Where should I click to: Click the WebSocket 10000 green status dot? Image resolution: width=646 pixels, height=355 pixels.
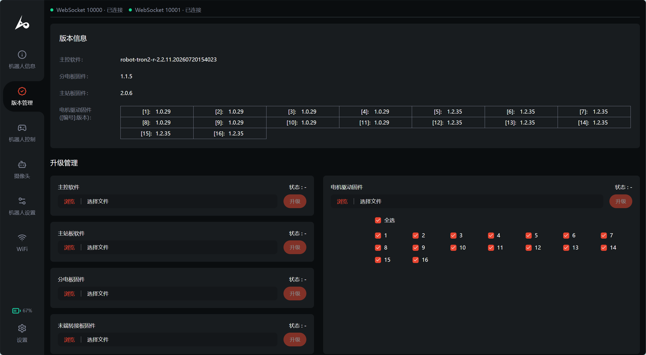(x=52, y=10)
